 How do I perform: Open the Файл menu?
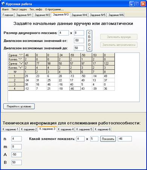point(5,9)
